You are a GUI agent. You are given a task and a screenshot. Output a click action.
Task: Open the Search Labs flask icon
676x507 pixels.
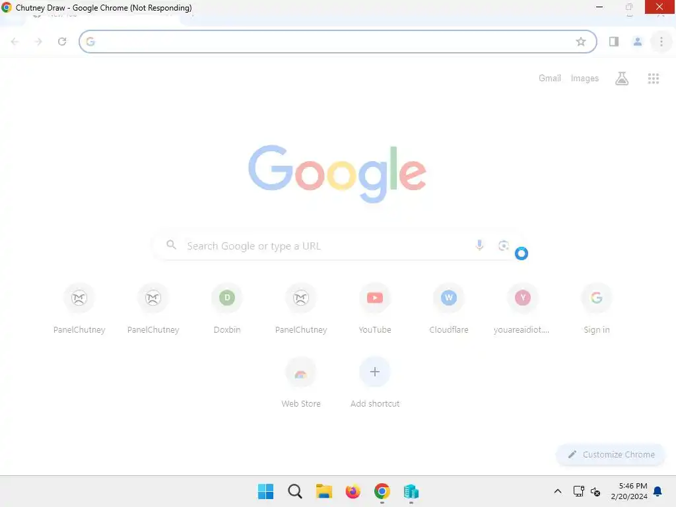[x=622, y=78]
